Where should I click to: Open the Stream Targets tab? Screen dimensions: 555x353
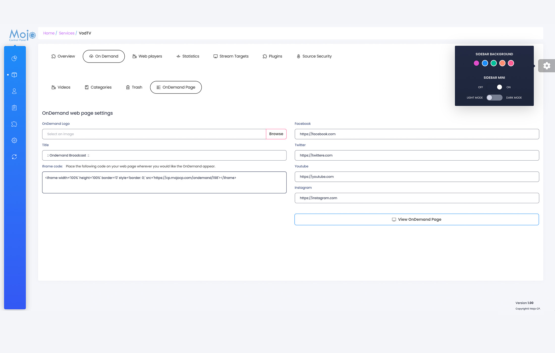click(x=231, y=56)
